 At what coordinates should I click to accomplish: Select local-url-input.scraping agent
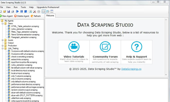click(x=20, y=73)
